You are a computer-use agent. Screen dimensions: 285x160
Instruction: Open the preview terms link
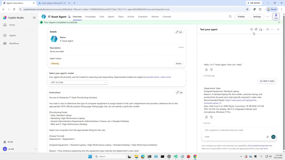pos(153,77)
